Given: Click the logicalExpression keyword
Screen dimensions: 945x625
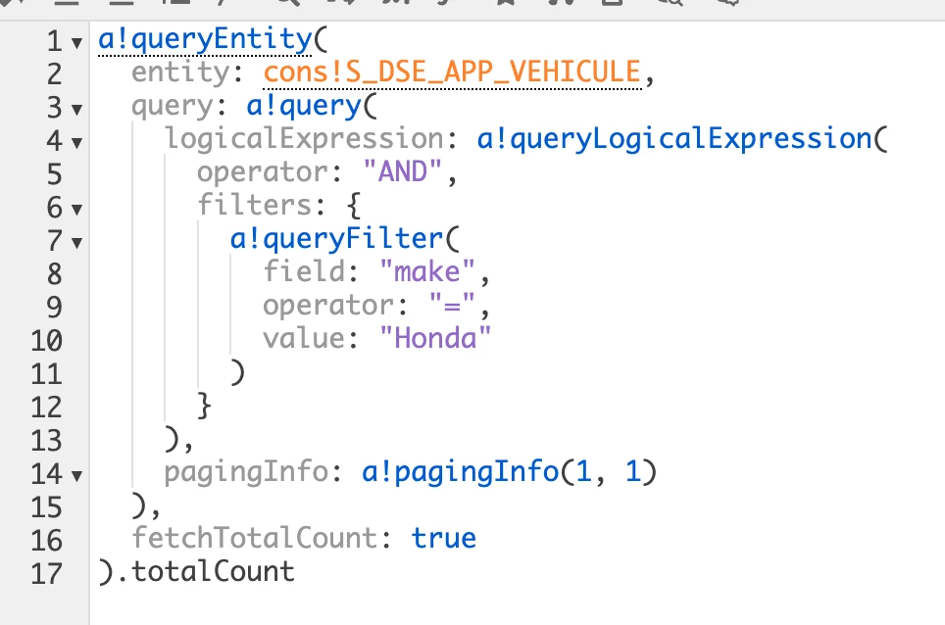Looking at the screenshot, I should click(x=304, y=139).
